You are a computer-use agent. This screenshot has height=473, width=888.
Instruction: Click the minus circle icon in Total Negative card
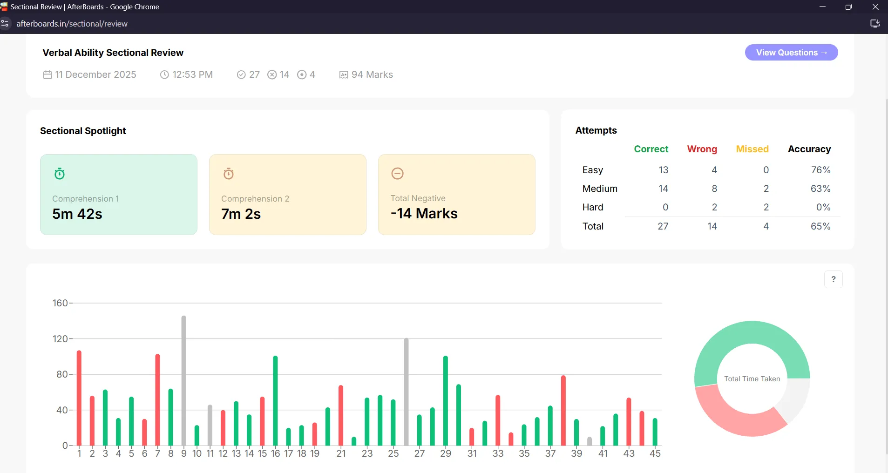tap(397, 174)
